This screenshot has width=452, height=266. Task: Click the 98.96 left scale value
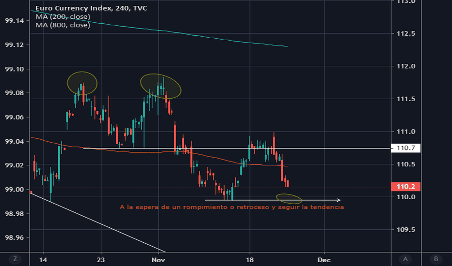(x=15, y=238)
